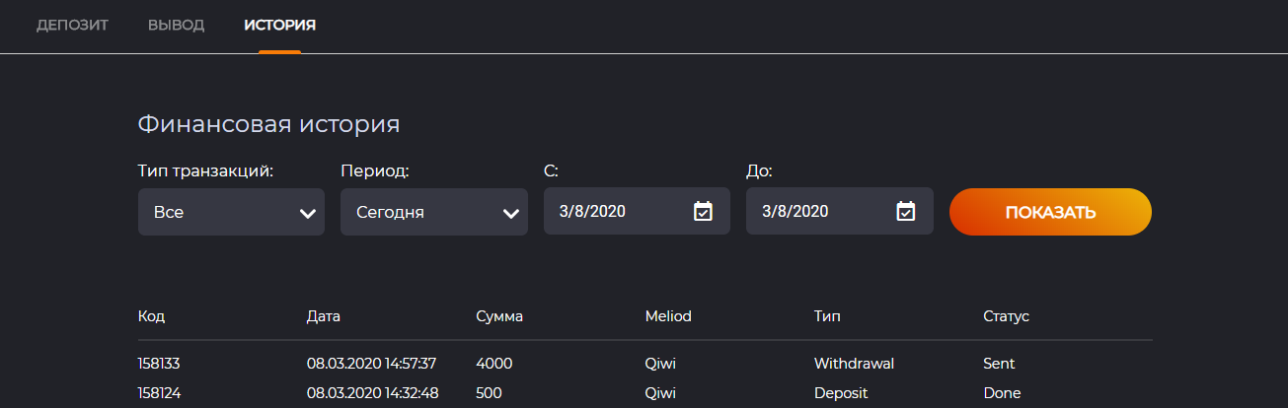Click the Дата column header

pyautogui.click(x=323, y=316)
